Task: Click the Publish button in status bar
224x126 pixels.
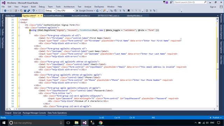Action: point(216,118)
